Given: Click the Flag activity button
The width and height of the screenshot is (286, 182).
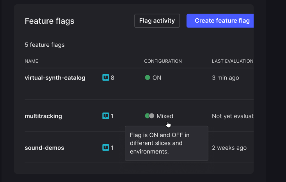Looking at the screenshot, I should 157,21.
